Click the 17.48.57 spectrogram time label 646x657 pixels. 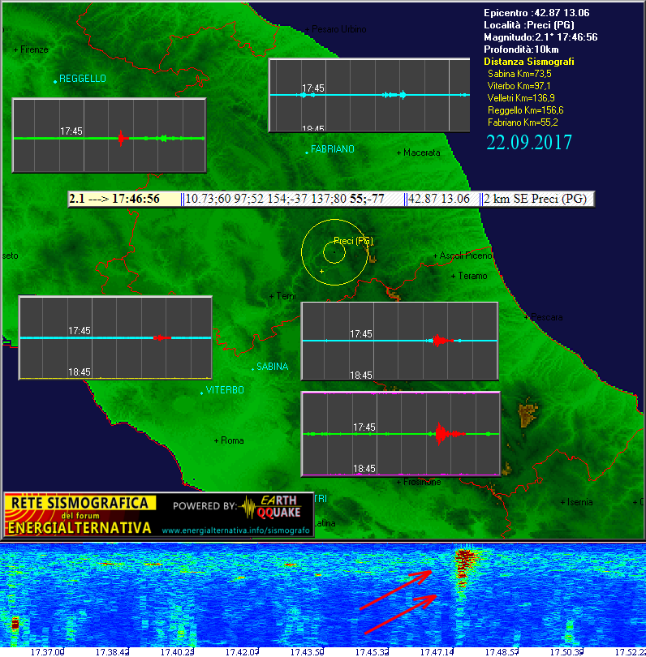tap(502, 652)
